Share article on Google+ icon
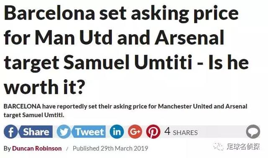Image resolution: width=268 pixels, height=158 pixels. 135,131
